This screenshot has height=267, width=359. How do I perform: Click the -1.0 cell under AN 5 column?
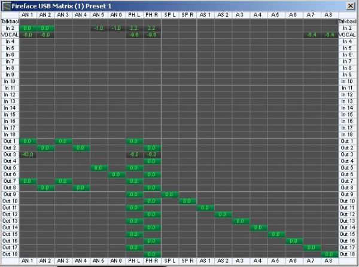pos(99,28)
